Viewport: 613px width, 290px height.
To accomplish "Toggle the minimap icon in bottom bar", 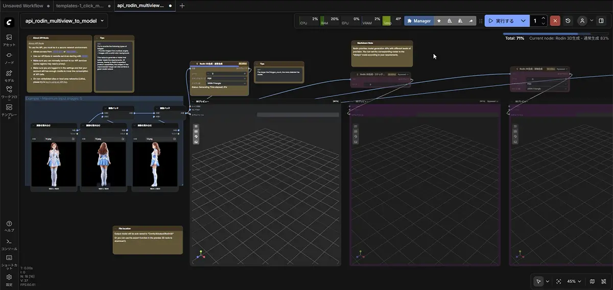I will point(592,281).
